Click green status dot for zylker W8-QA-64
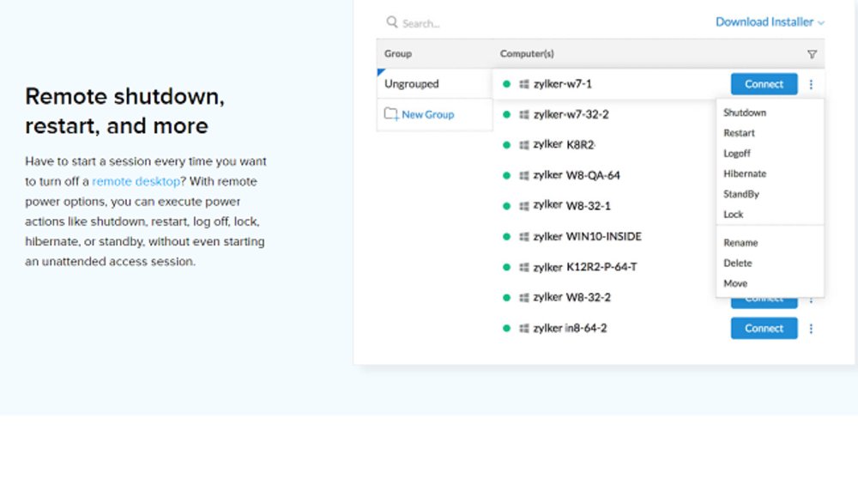Image resolution: width=858 pixels, height=503 pixels. [x=506, y=175]
